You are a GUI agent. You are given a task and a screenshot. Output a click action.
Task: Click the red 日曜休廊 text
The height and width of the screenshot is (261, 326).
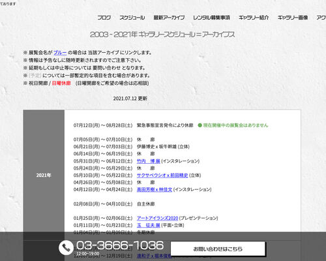[61, 84]
